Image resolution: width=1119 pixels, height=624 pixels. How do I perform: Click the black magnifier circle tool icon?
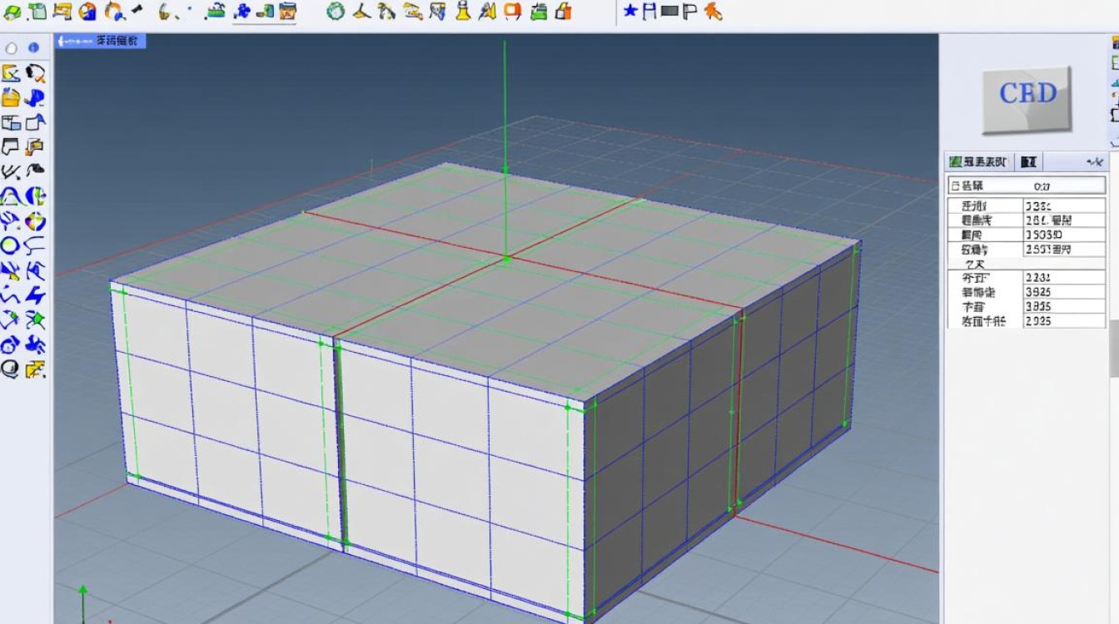coord(10,369)
